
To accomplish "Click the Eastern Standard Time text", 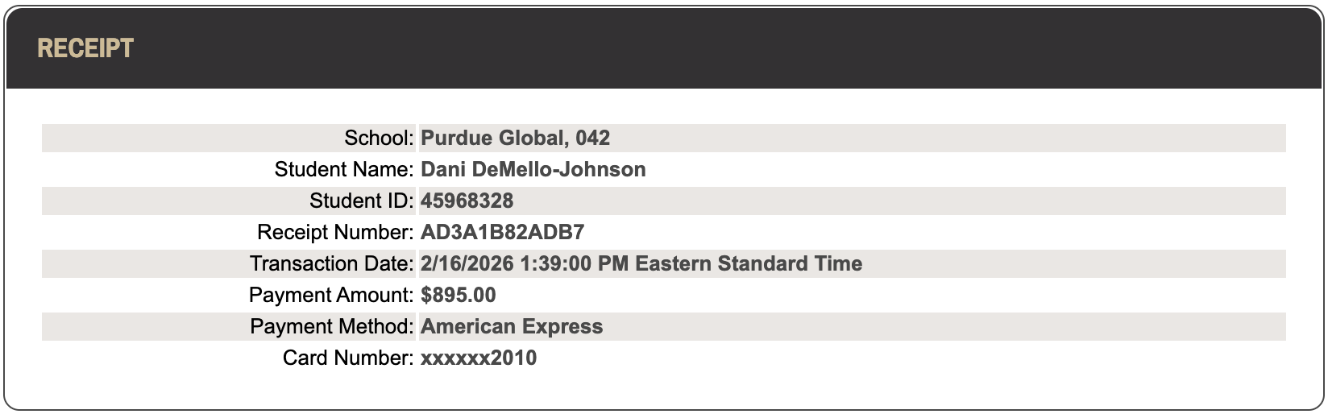I will [749, 263].
